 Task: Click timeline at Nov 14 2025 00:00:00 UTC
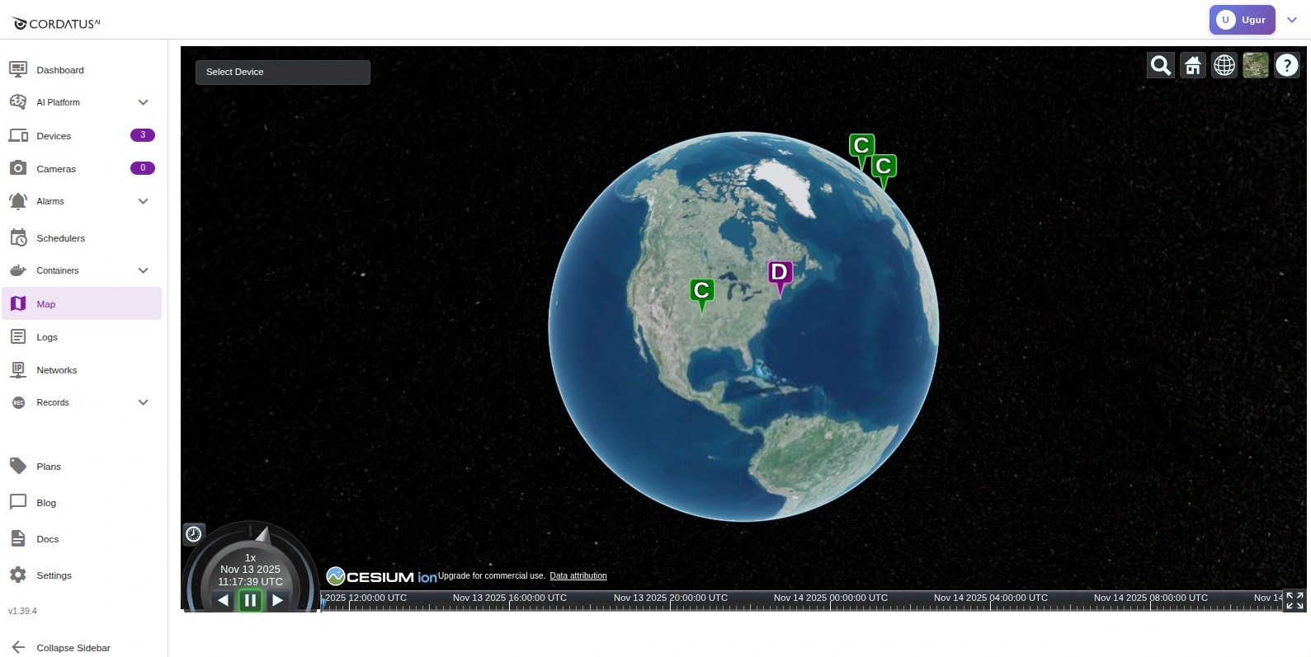point(830,601)
